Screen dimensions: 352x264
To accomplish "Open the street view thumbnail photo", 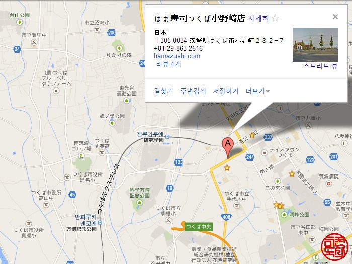I will [315, 45].
